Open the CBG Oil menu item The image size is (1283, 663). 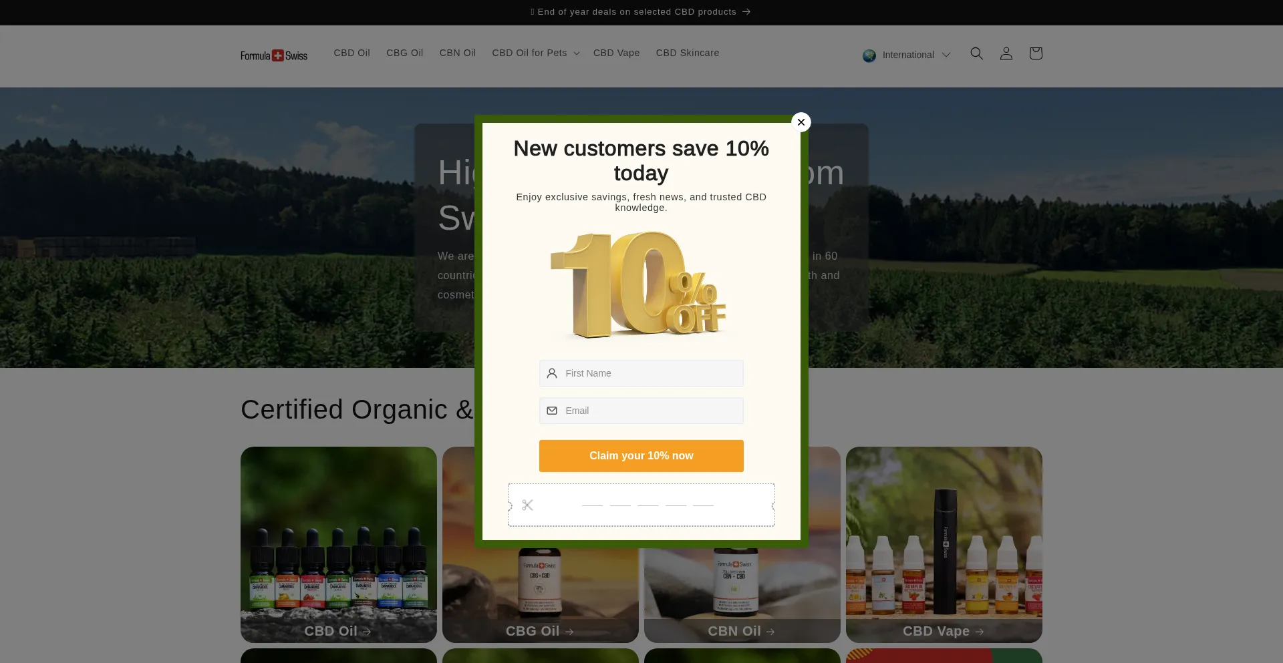pos(404,53)
